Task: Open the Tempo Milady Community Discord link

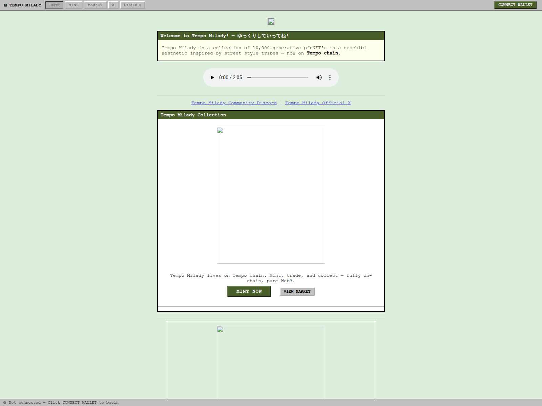Action: (x=234, y=103)
